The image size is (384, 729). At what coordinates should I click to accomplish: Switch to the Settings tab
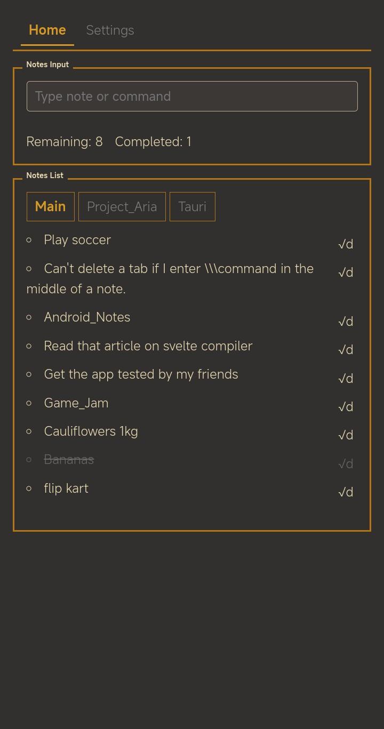tap(110, 30)
